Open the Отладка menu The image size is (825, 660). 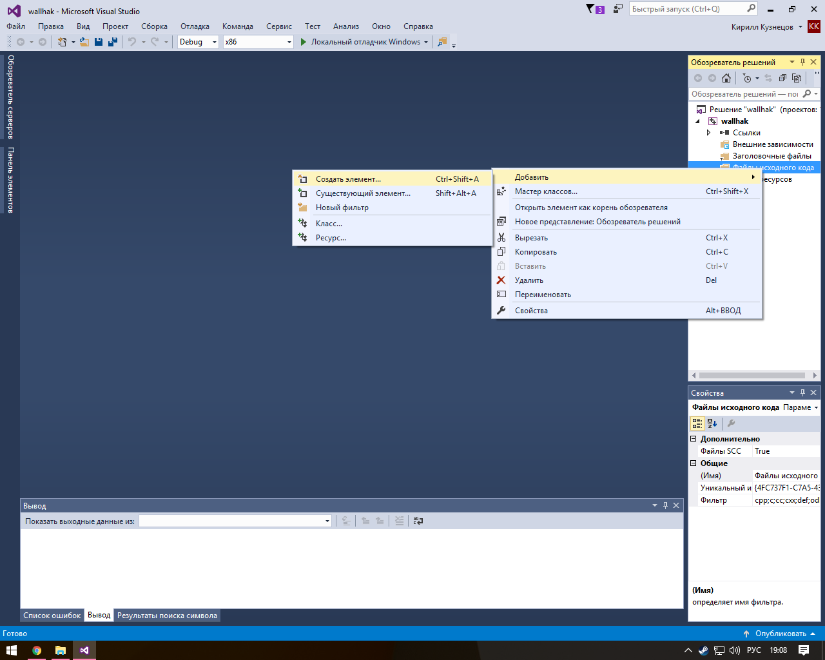195,26
